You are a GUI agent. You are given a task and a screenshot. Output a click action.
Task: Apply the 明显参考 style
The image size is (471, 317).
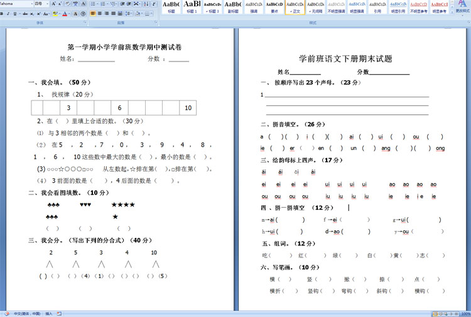(x=440, y=7)
